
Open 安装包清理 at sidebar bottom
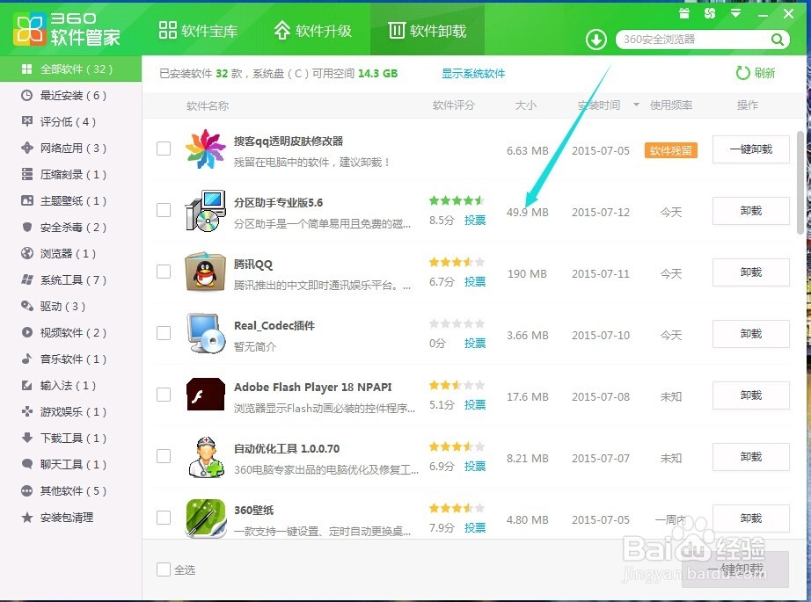coord(58,517)
